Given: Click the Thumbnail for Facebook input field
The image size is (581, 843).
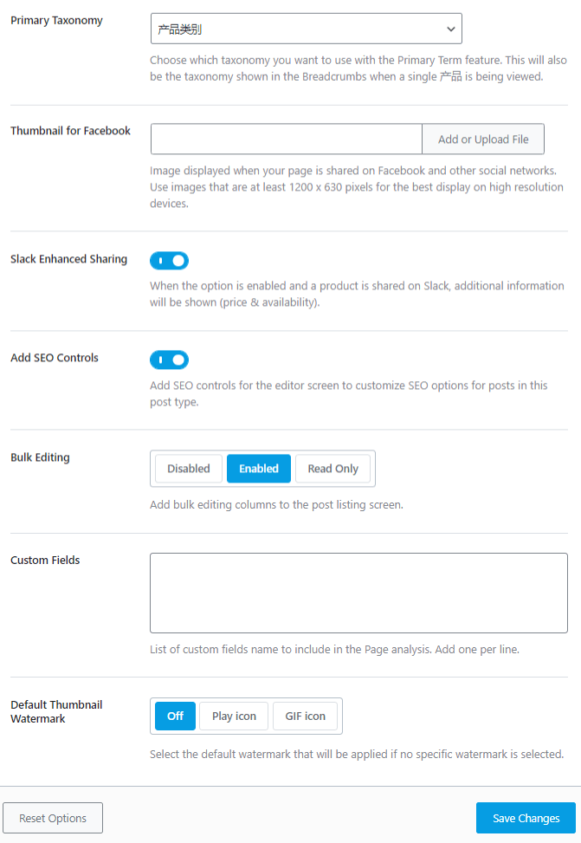Looking at the screenshot, I should pos(287,139).
